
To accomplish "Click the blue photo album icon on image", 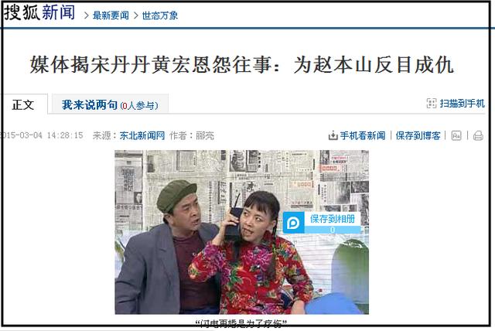I will click(x=293, y=223).
